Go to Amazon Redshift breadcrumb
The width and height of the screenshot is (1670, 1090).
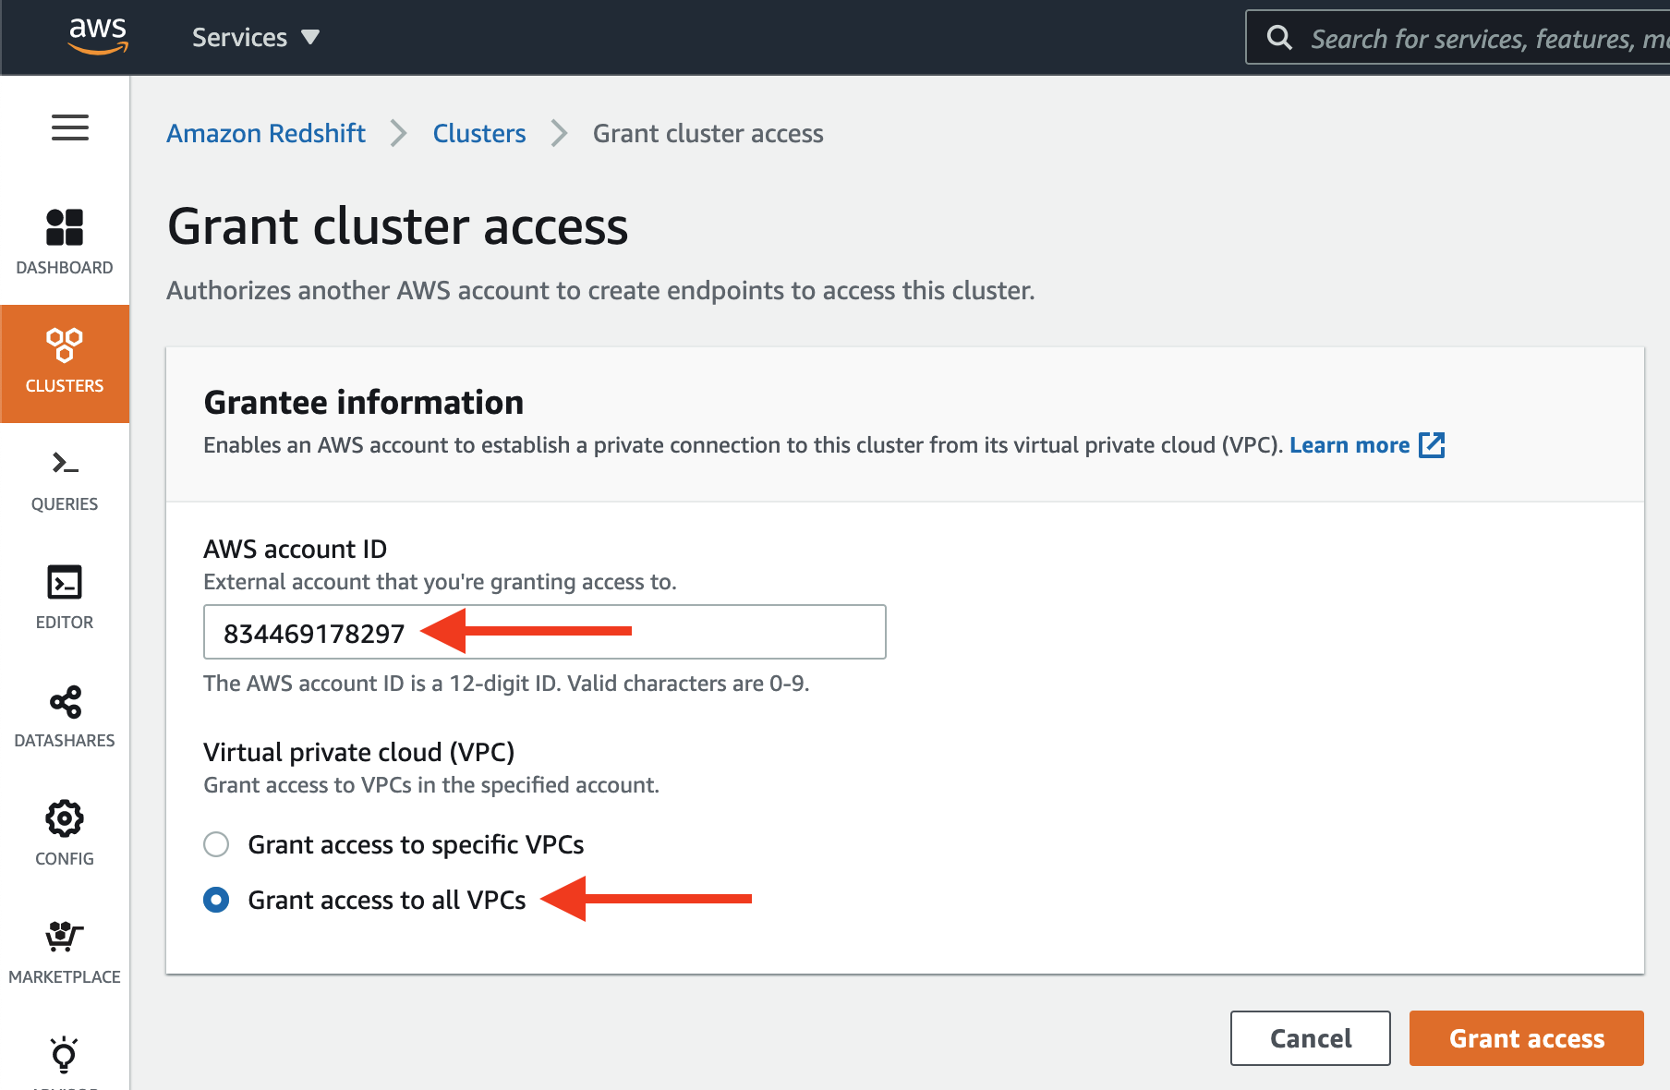point(266,133)
